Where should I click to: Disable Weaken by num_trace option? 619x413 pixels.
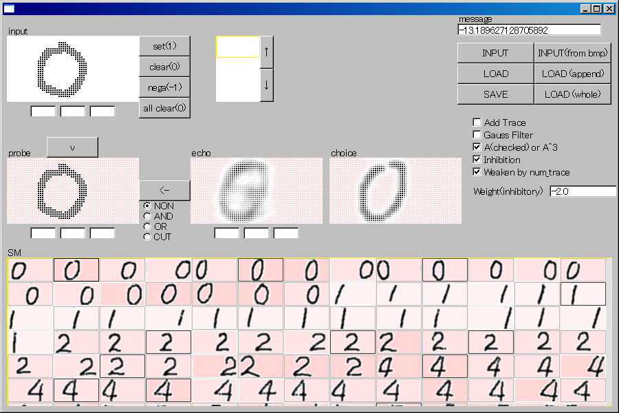(x=477, y=172)
